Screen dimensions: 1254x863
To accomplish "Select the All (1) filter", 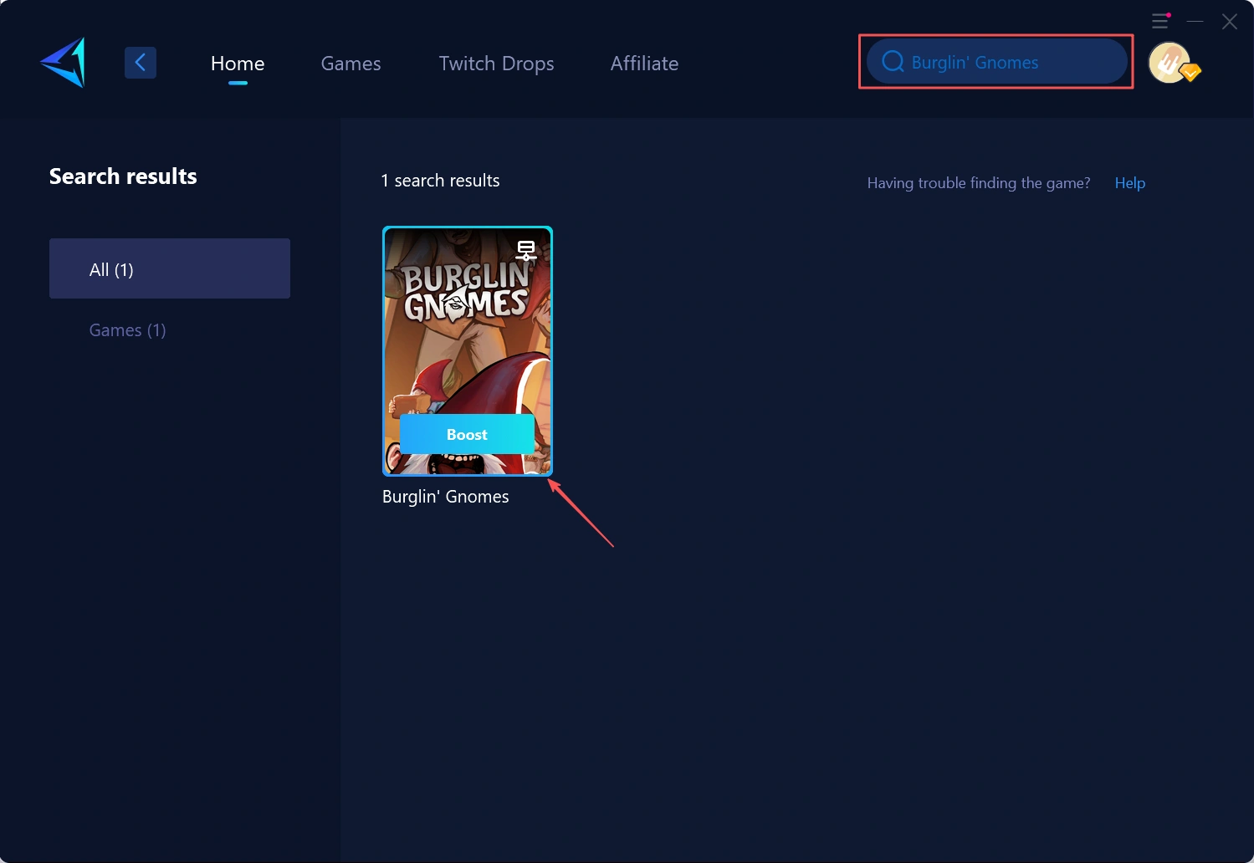I will pyautogui.click(x=170, y=268).
